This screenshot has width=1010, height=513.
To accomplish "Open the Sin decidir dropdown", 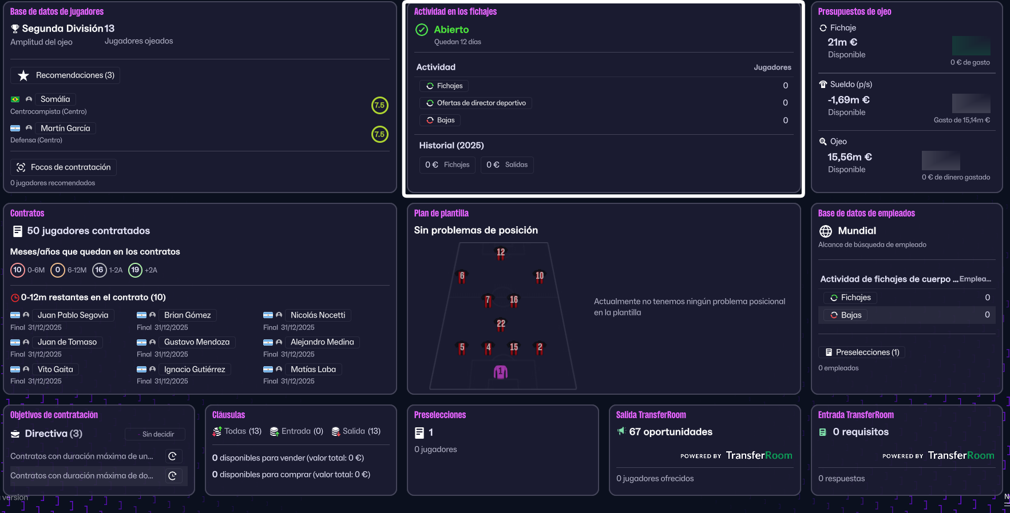I will coord(155,434).
